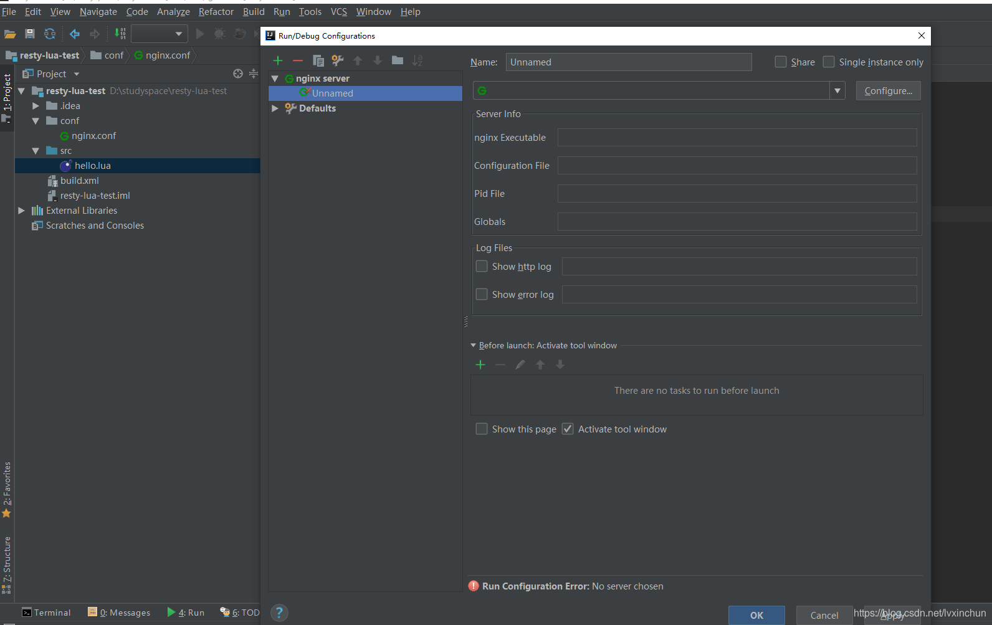Screen dimensions: 992x625
Task: Click the Configure... button
Action: pos(888,91)
